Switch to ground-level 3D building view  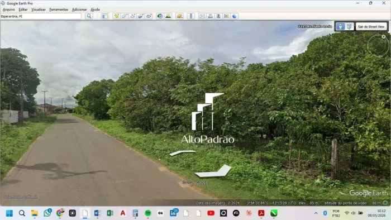point(349,26)
